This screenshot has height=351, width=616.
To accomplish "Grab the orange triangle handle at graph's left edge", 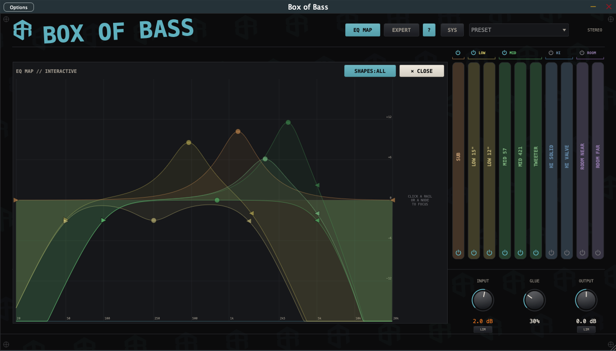I will (x=16, y=200).
